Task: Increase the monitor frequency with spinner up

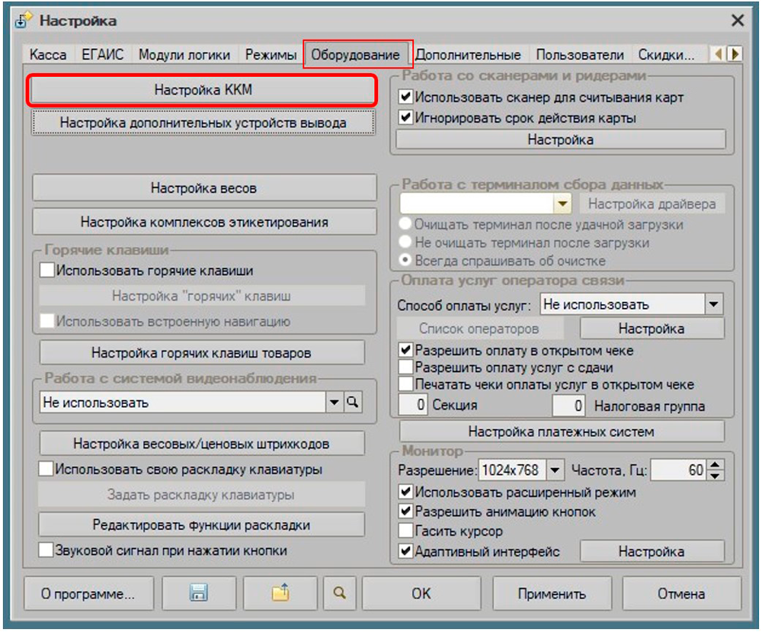Action: pyautogui.click(x=715, y=466)
